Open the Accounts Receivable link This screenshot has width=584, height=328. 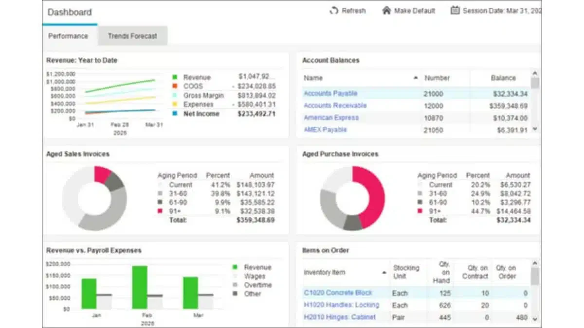[335, 105]
